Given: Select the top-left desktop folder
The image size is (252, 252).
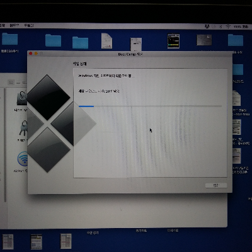Looking at the screenshot, I should tap(9, 39).
